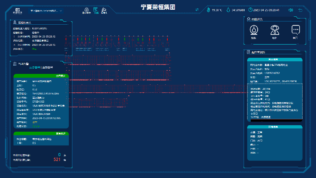Image resolution: width=316 pixels, height=178 pixels.
Task: Click robot number XJ201580215
Action: point(40,28)
